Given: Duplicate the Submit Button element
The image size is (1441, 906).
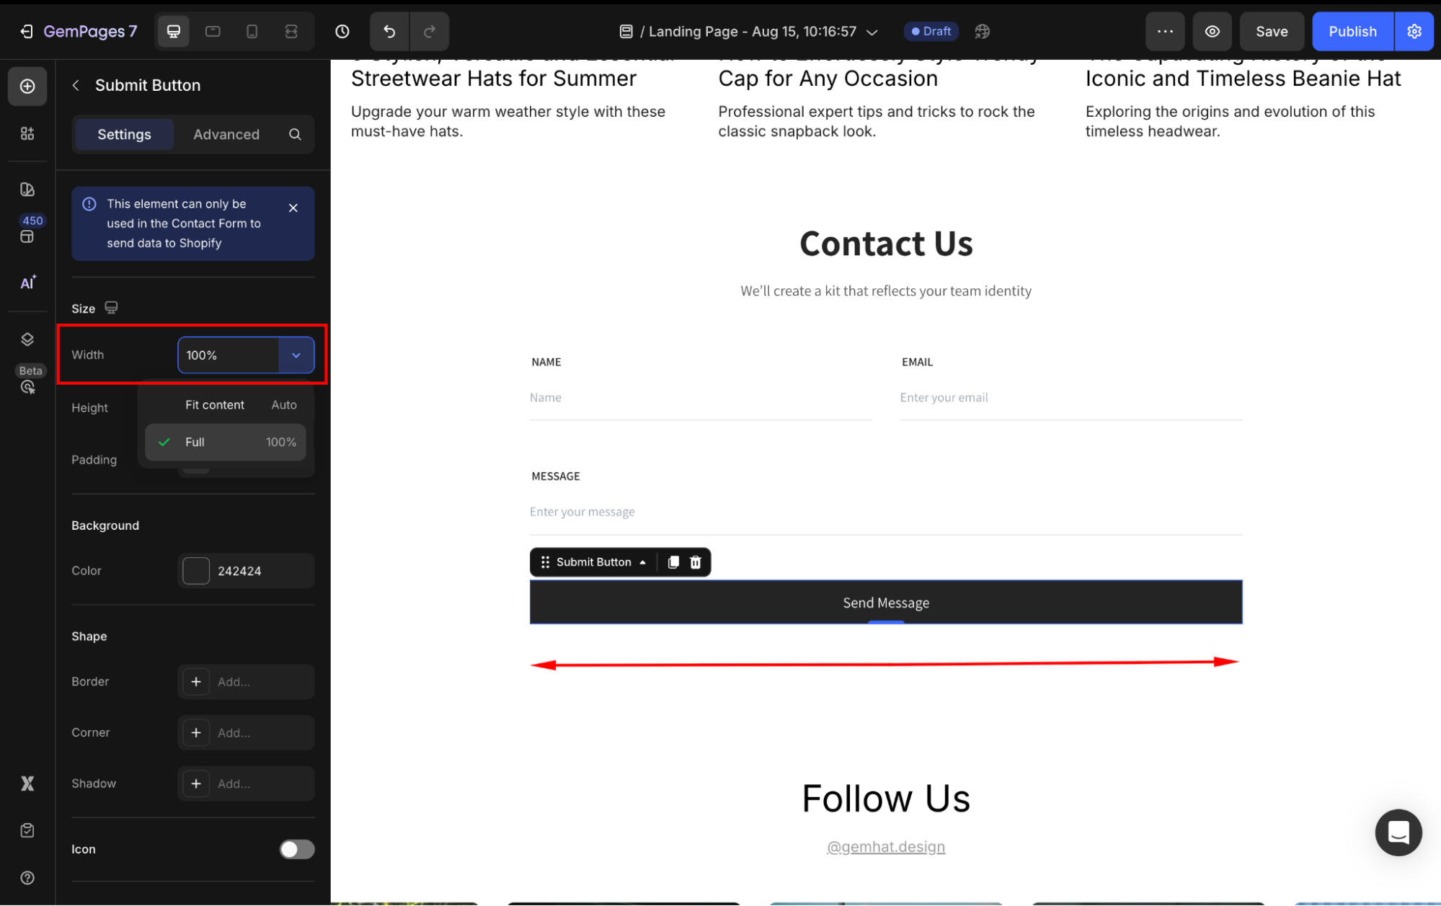Looking at the screenshot, I should (x=673, y=562).
